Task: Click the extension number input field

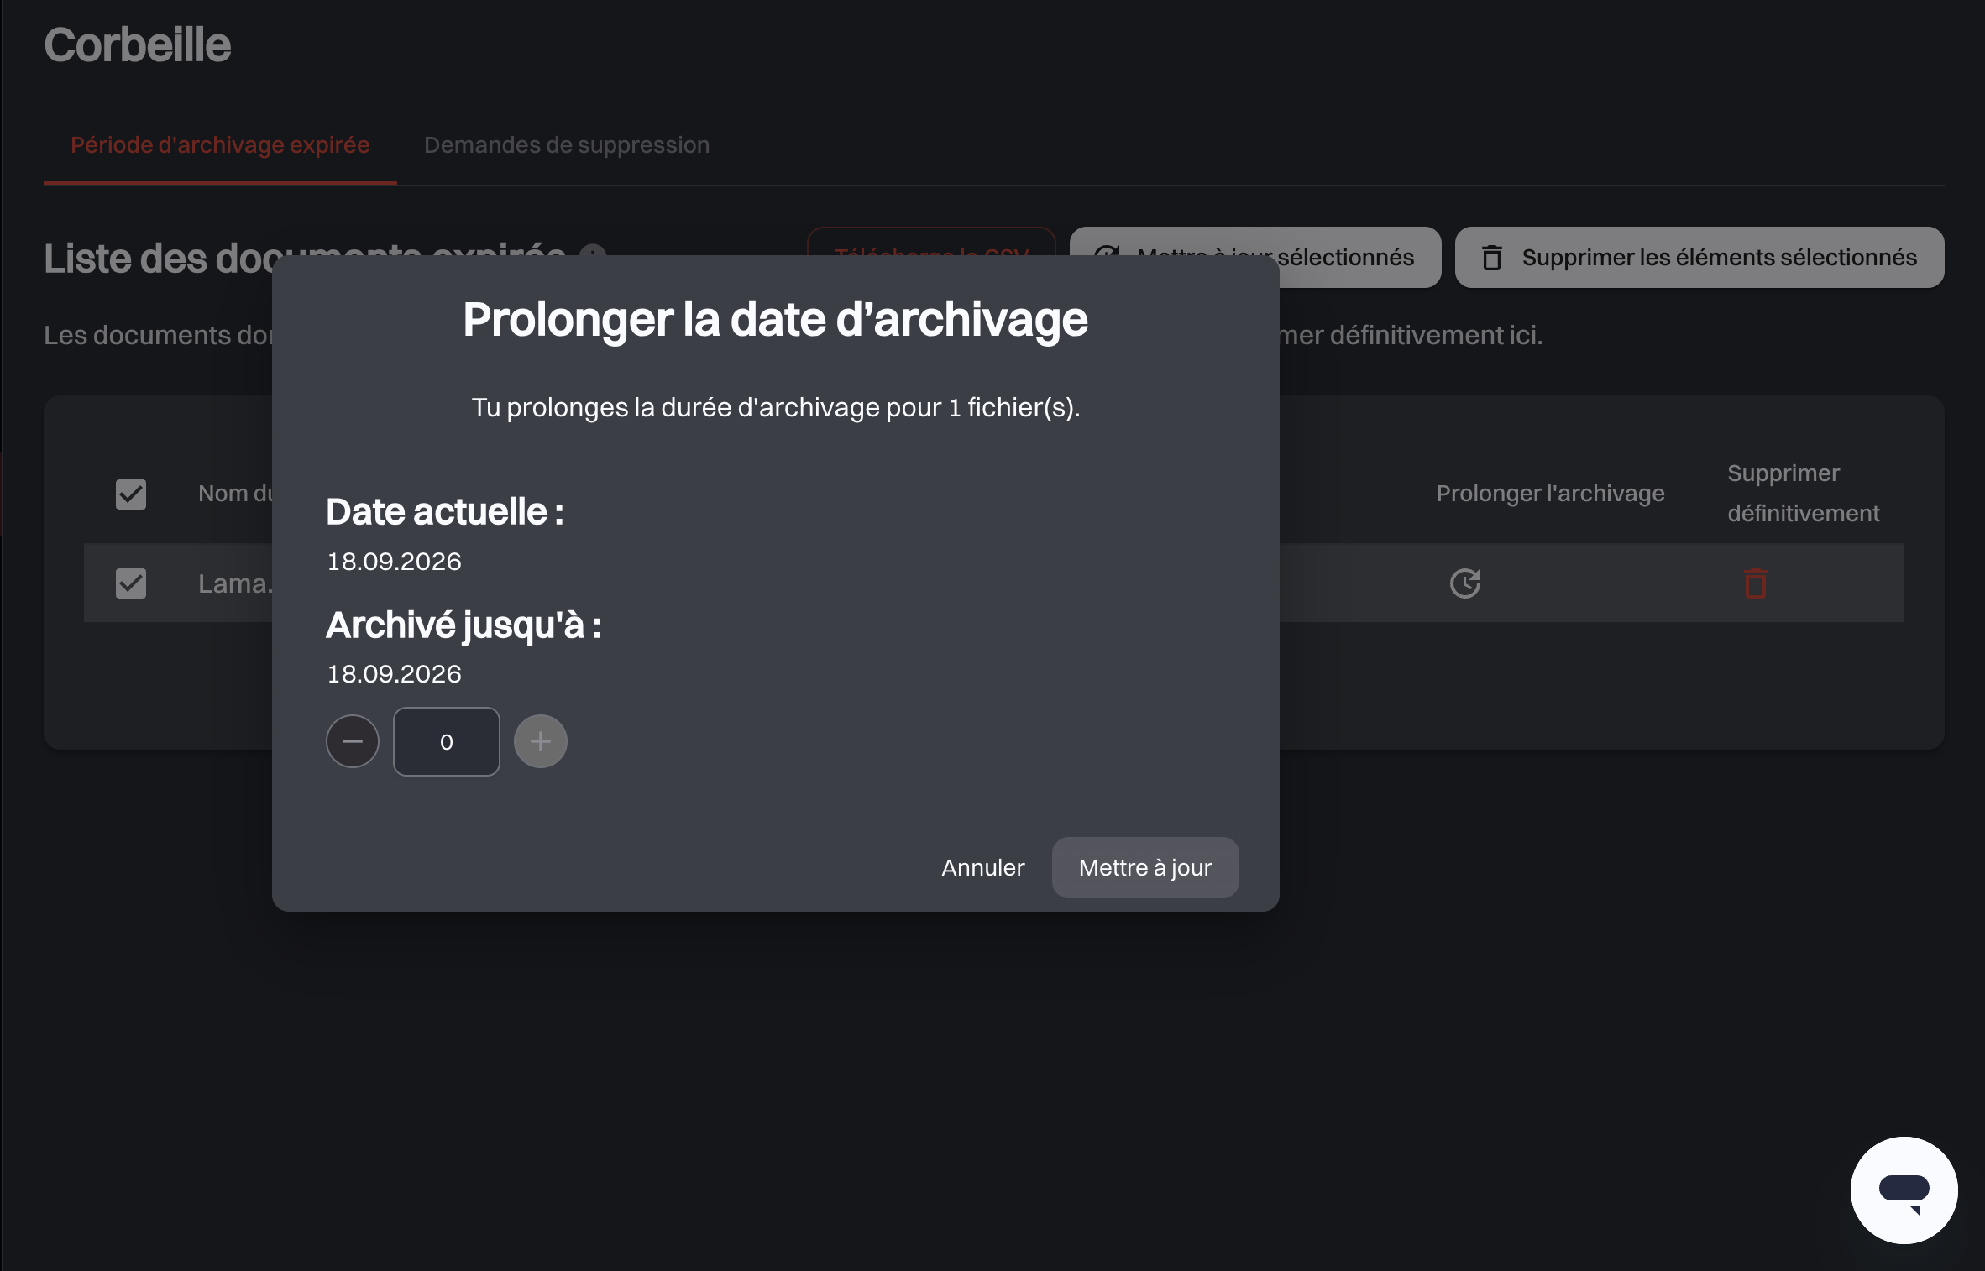Action: tap(447, 742)
